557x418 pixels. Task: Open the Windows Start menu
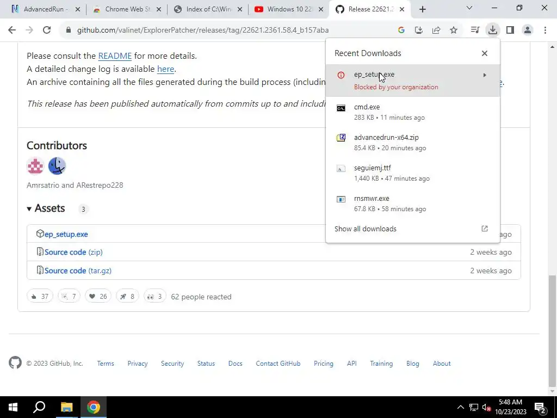pos(13,407)
